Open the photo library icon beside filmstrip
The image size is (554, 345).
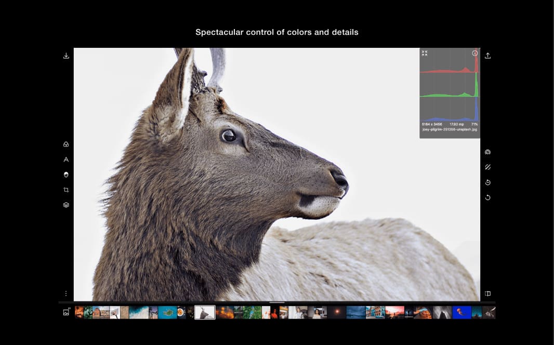pyautogui.click(x=66, y=312)
